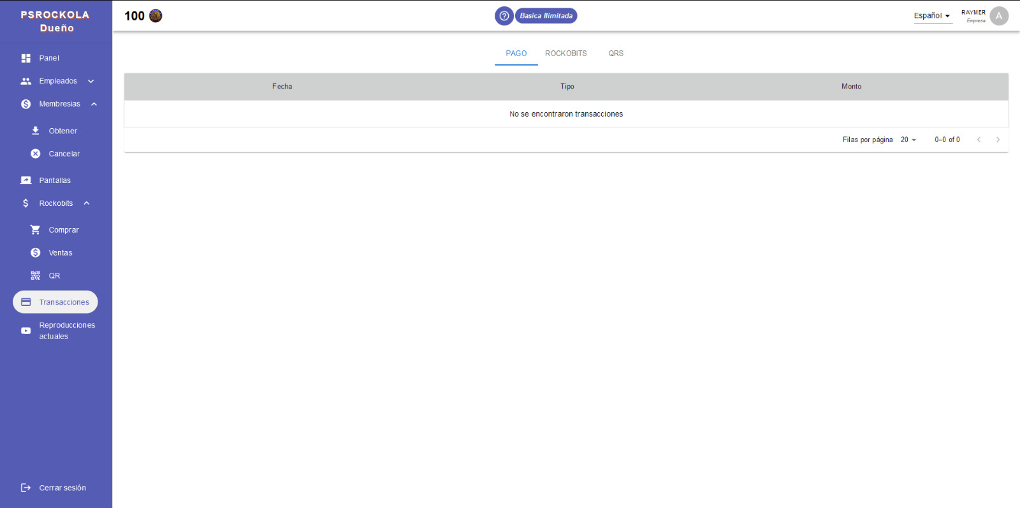Switch to the QRS tab
Image resolution: width=1020 pixels, height=508 pixels.
coord(616,54)
